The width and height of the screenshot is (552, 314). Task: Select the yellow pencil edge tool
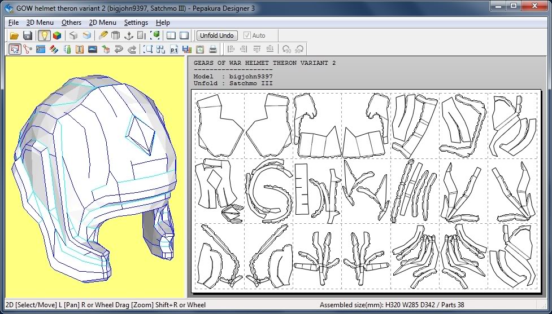[103, 36]
